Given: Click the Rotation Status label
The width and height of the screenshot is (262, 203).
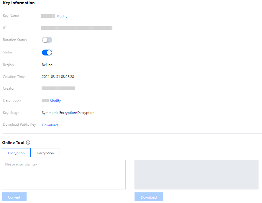Looking at the screenshot, I should click(15, 40).
